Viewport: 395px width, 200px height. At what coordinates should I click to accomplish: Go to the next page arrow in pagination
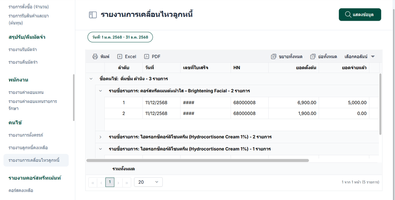coord(118,182)
